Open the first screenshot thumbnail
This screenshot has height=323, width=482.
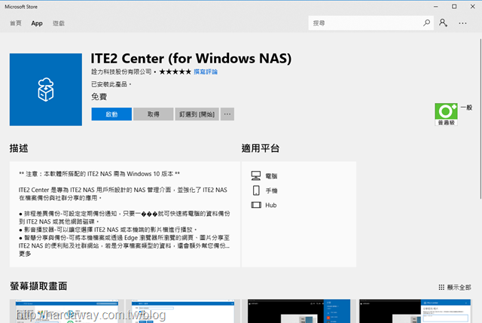(67, 311)
